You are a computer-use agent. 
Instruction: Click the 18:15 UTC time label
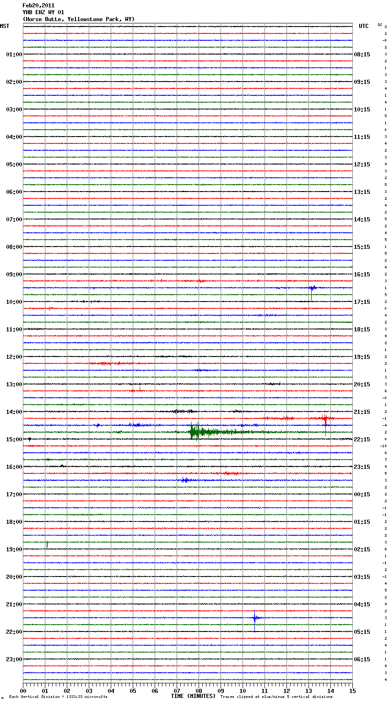pyautogui.click(x=362, y=330)
